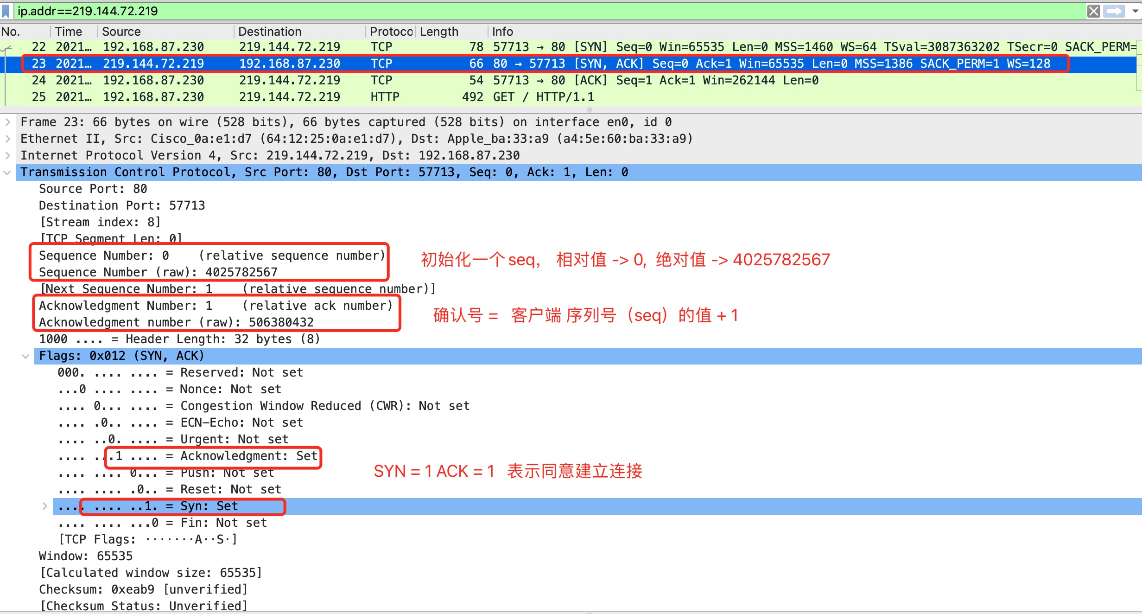The height and width of the screenshot is (614, 1142).
Task: Sort by the Source column header
Action: click(121, 32)
